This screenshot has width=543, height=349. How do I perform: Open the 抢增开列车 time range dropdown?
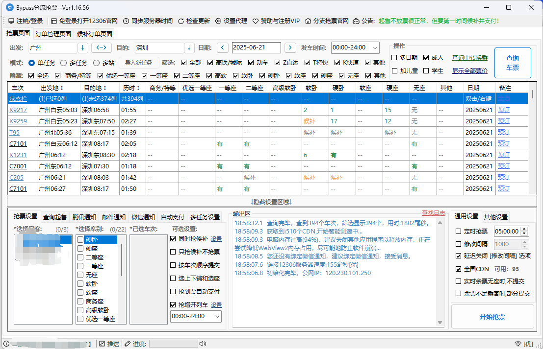point(217,316)
